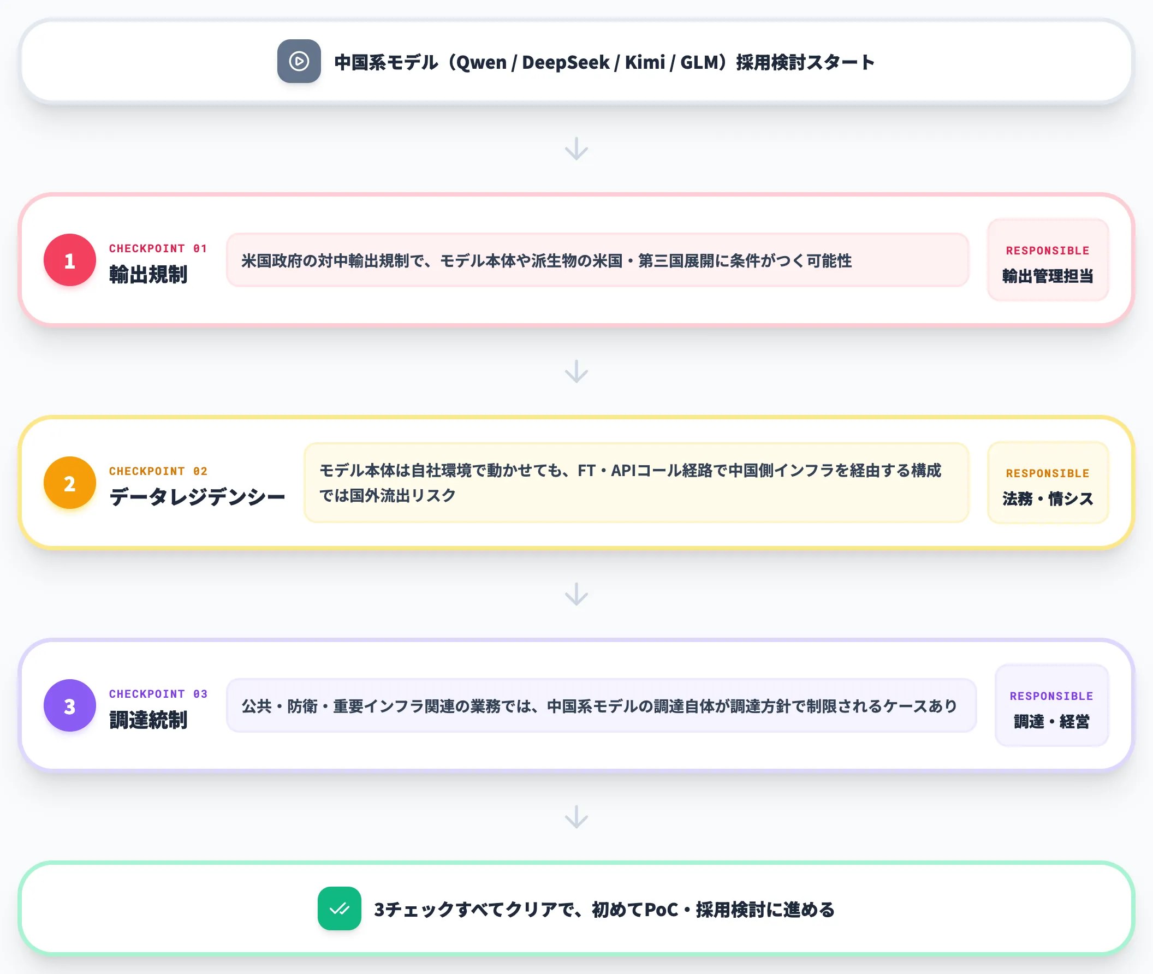Viewport: 1153px width, 974px height.
Task: Click the down arrow below the start card
Action: tap(576, 149)
